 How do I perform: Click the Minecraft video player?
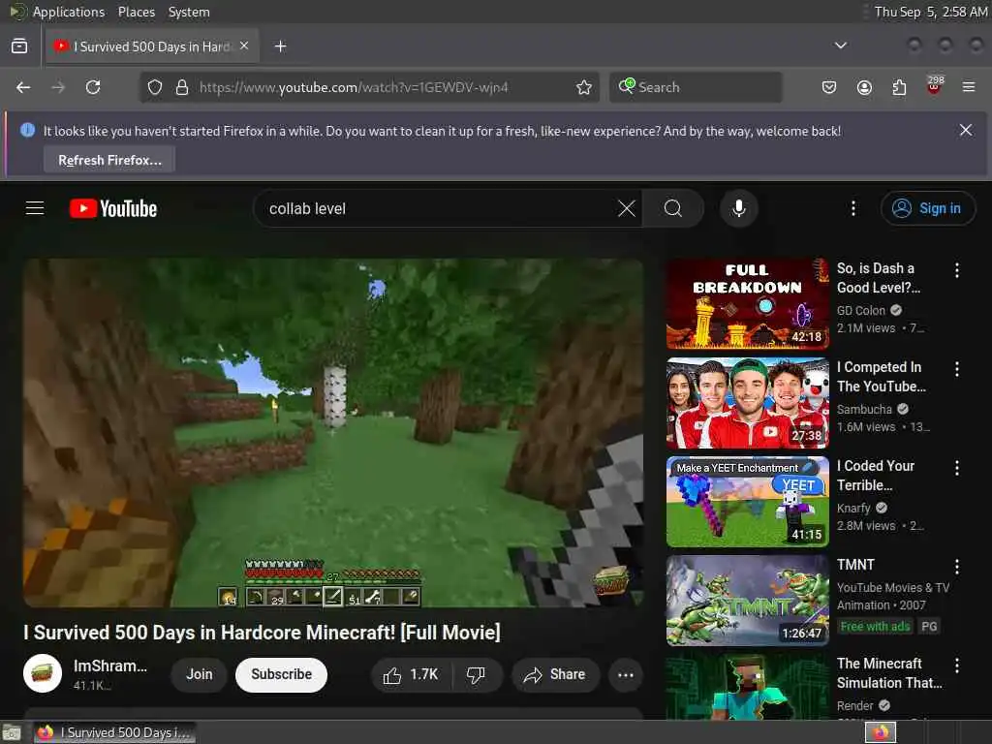point(333,433)
